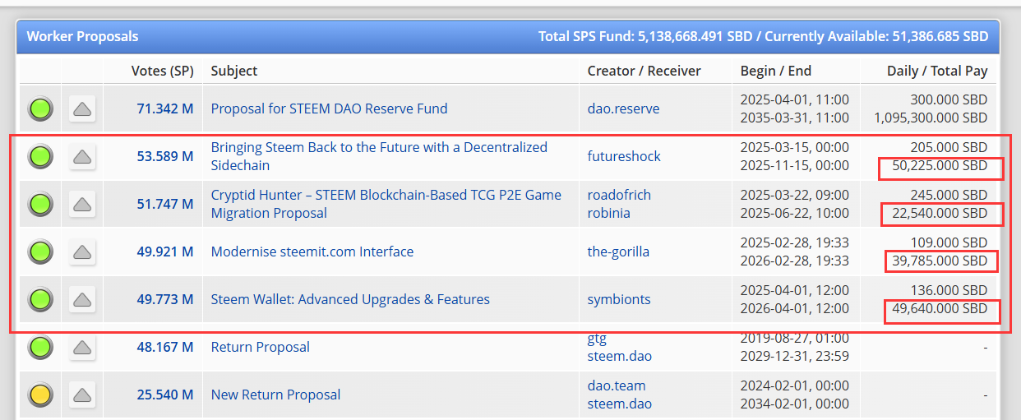This screenshot has width=1021, height=420.
Task: Upvote the Return Proposal row
Action: click(82, 348)
